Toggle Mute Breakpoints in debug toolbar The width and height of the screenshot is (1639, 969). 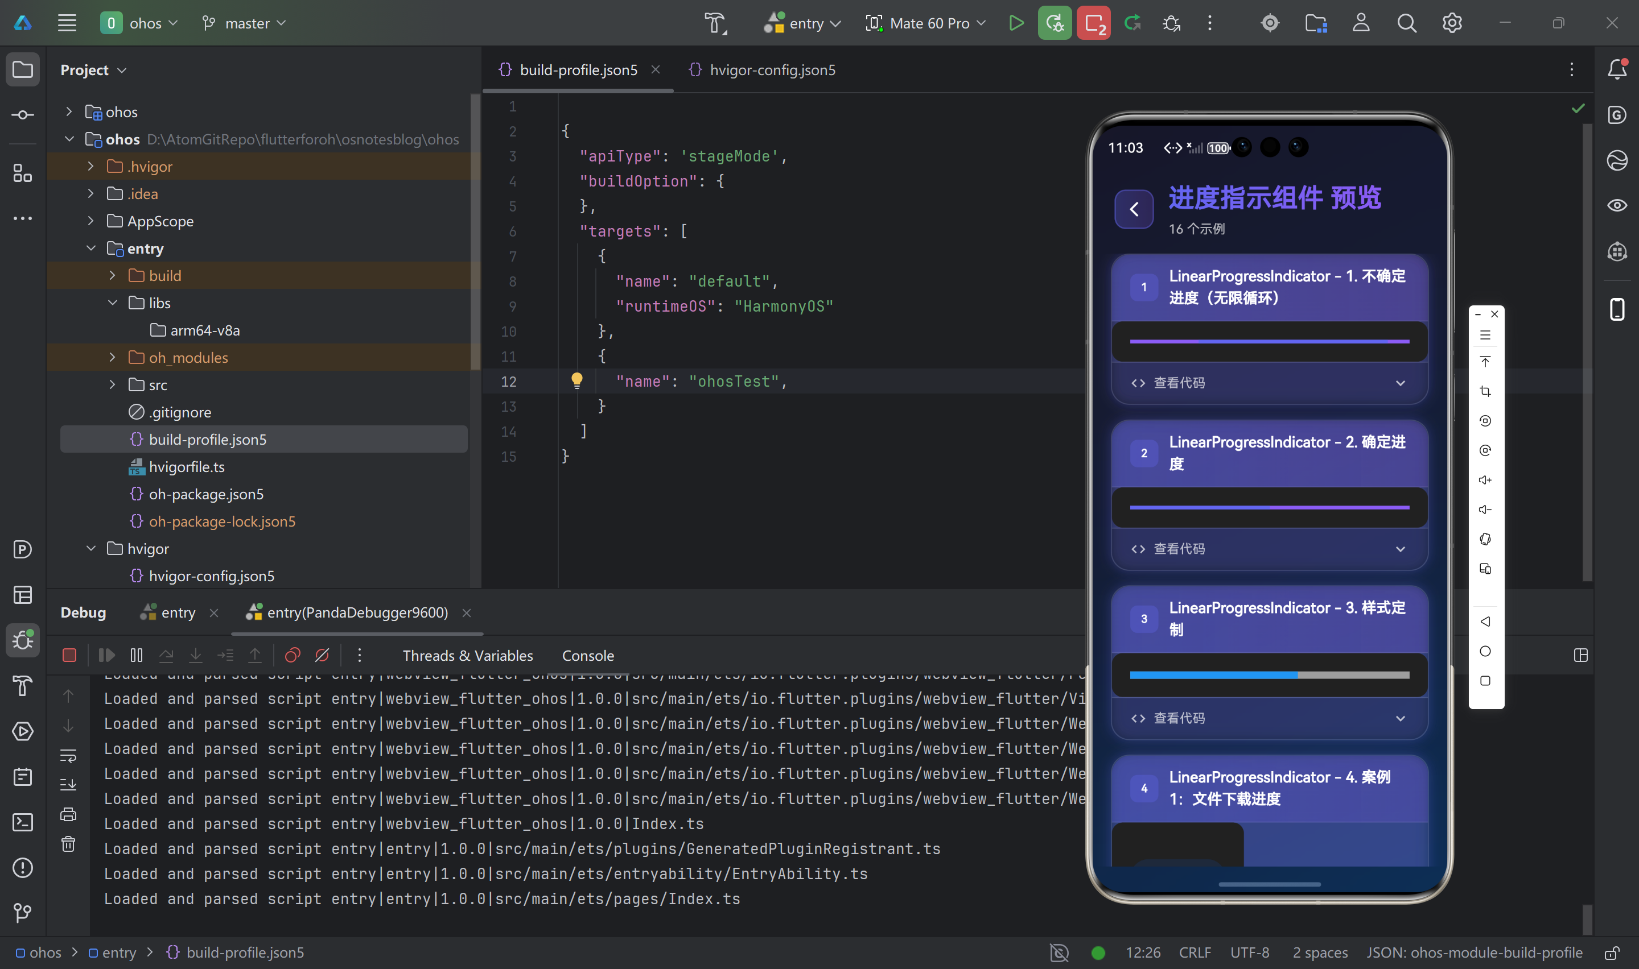(x=322, y=655)
